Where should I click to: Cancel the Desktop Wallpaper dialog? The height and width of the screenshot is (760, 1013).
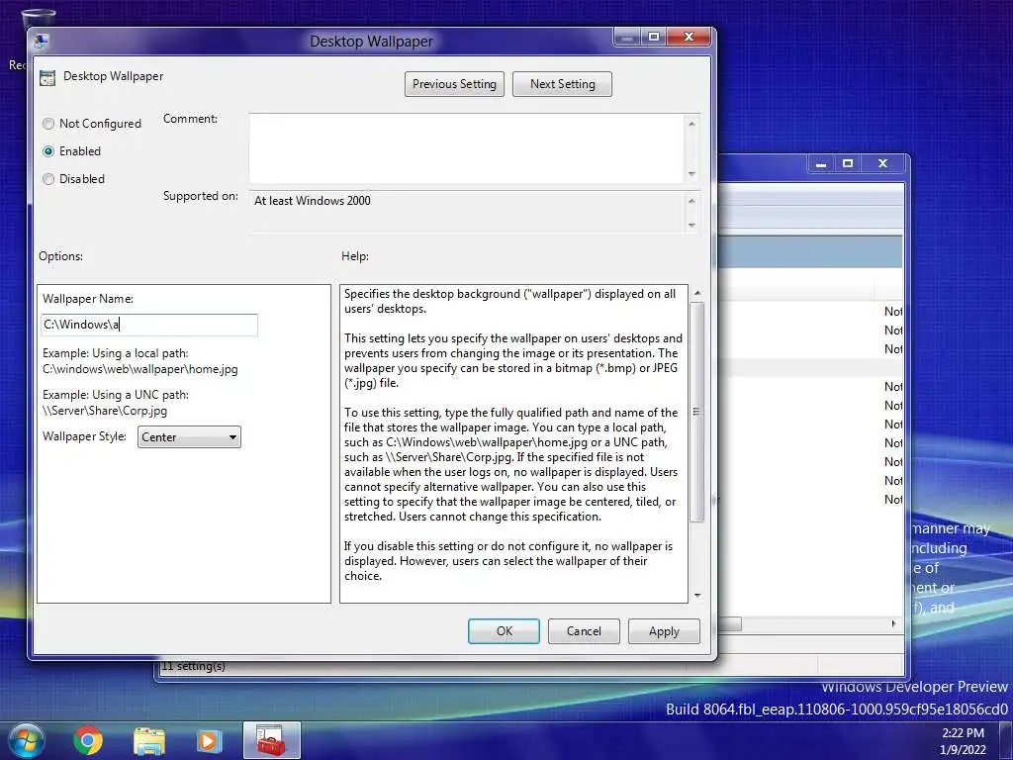click(x=584, y=631)
